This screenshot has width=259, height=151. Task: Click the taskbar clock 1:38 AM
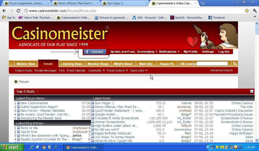pos(250,147)
